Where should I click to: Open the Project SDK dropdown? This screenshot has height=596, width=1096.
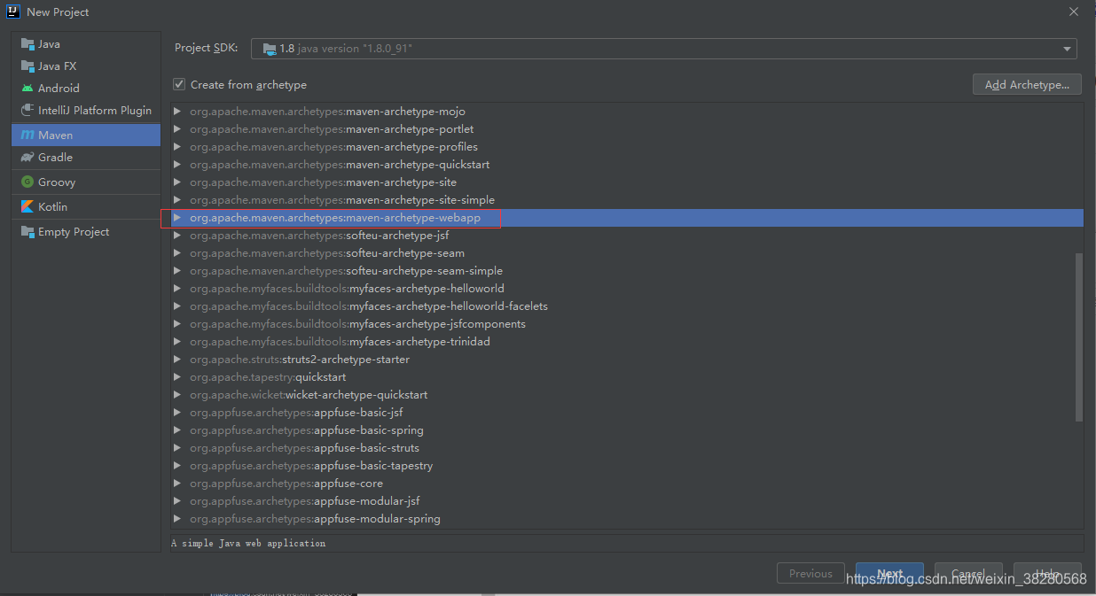point(664,48)
